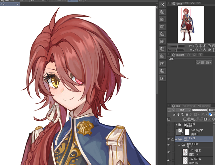
Task: Hide the cain folder layer
Action: 169,139
